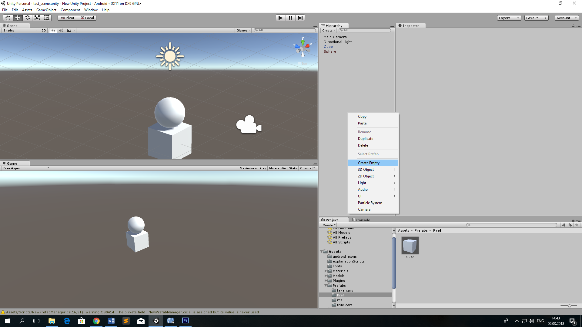Image resolution: width=582 pixels, height=327 pixels.
Task: Expand the Prefabs folder in Project
Action: click(x=326, y=285)
